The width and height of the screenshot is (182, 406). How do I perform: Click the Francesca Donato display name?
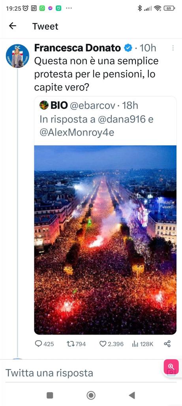pos(77,48)
